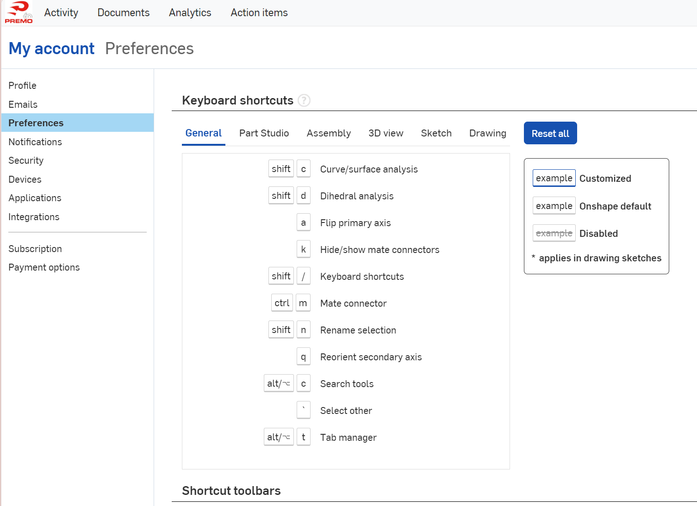Open Documents in the top navigation
The width and height of the screenshot is (697, 506).
click(x=123, y=13)
